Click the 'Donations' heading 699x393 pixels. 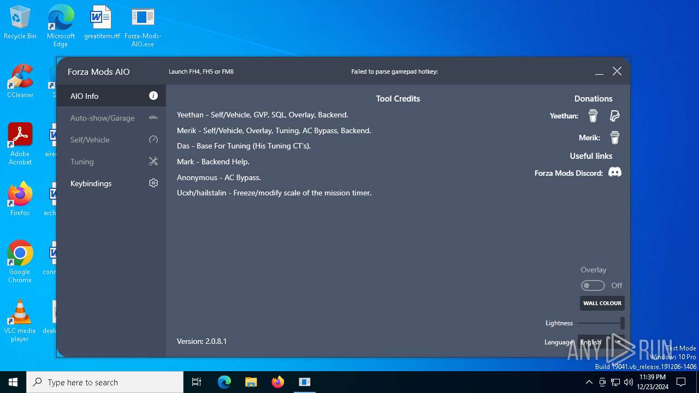pos(593,99)
